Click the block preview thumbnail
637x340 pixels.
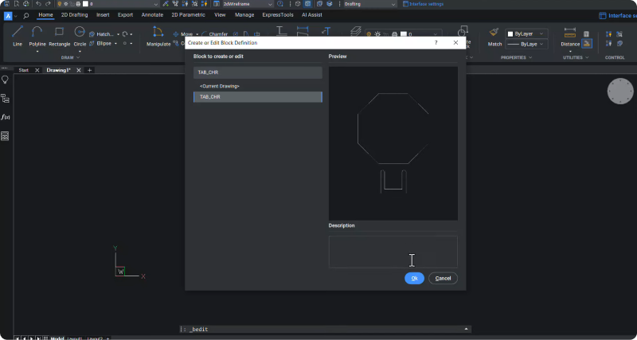click(x=393, y=143)
